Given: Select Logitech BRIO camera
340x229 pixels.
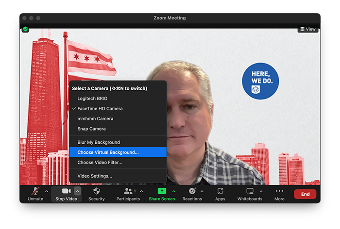Looking at the screenshot, I should coord(92,98).
